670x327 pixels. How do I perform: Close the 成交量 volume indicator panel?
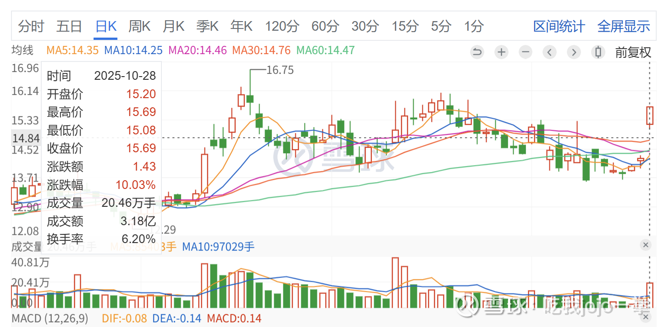click(646, 245)
